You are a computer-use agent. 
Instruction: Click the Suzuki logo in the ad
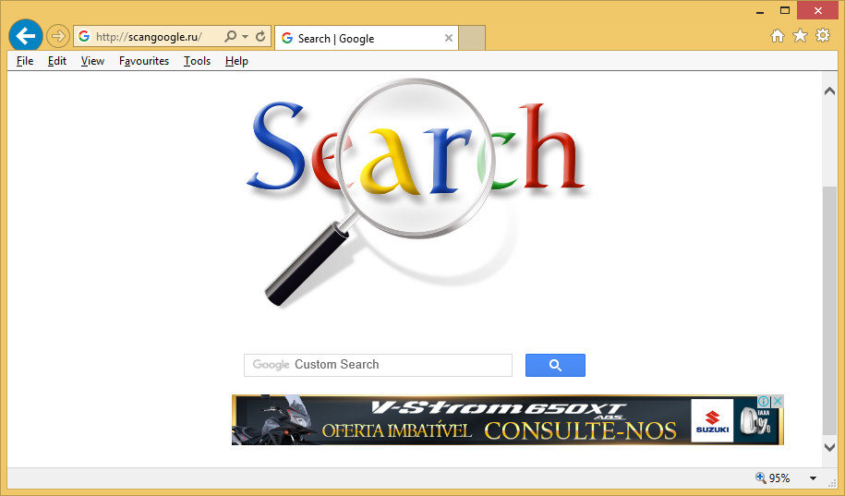pos(712,420)
